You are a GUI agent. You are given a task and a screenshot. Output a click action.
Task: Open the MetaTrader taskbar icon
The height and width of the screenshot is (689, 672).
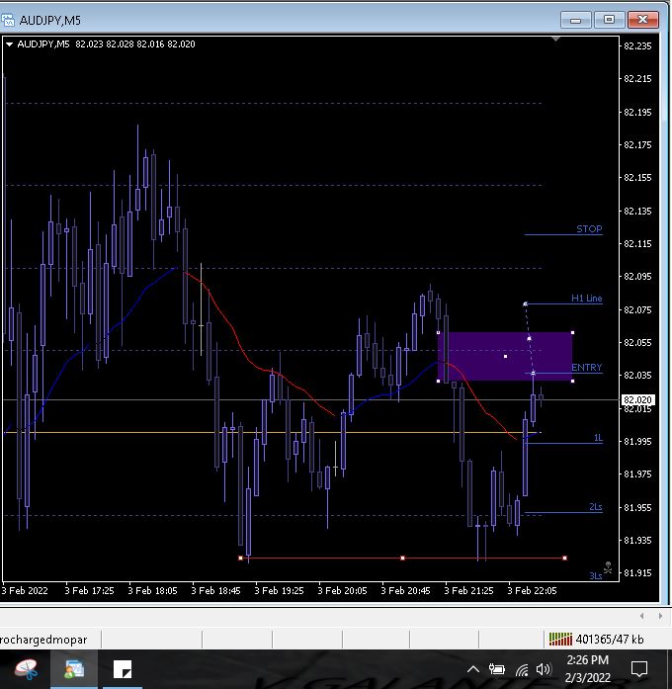tap(74, 669)
